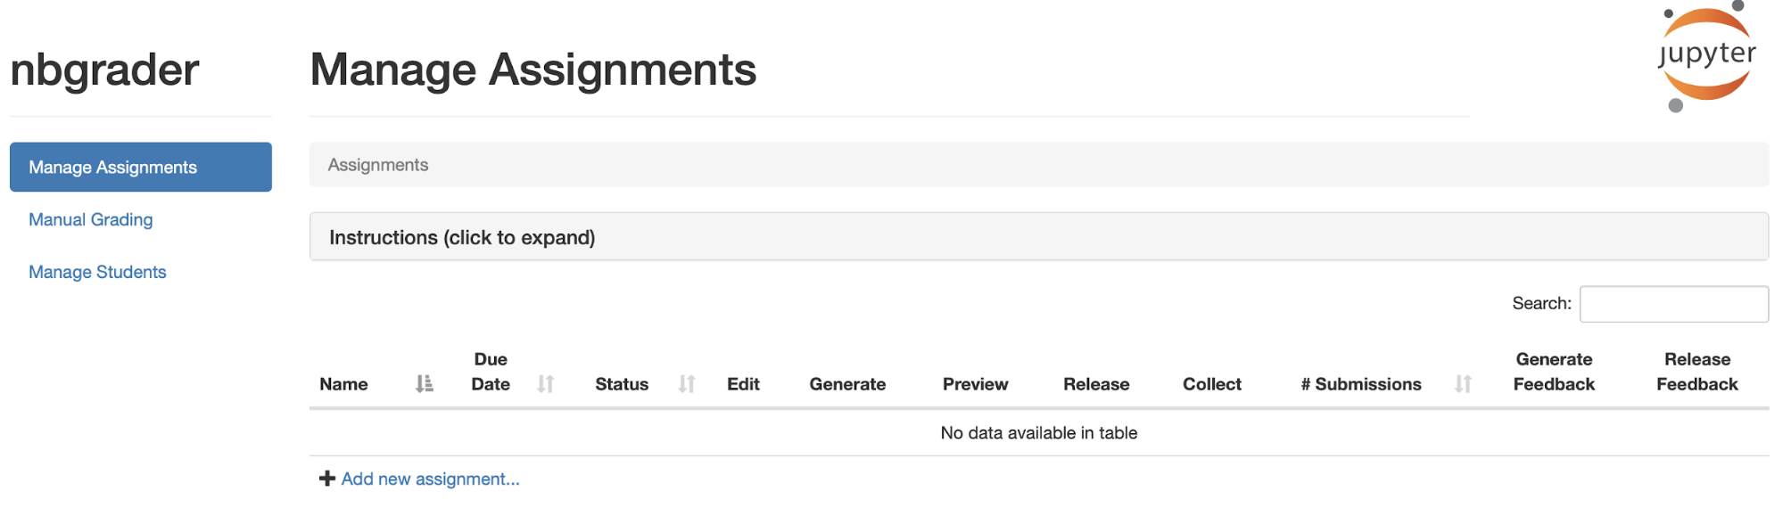Expand the Instructions panel
The width and height of the screenshot is (1783, 508).
[x=1039, y=237]
